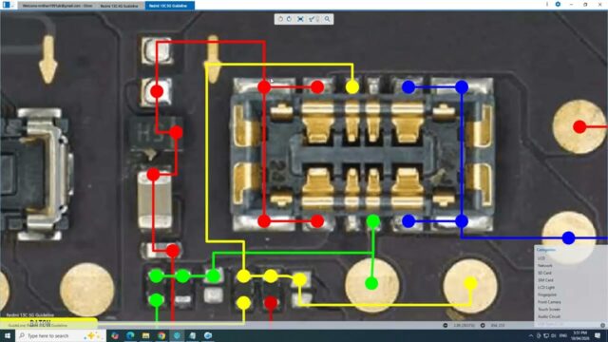This screenshot has width=608, height=342.
Task: Launch Google Chrome from the taskbar
Action: 161,335
